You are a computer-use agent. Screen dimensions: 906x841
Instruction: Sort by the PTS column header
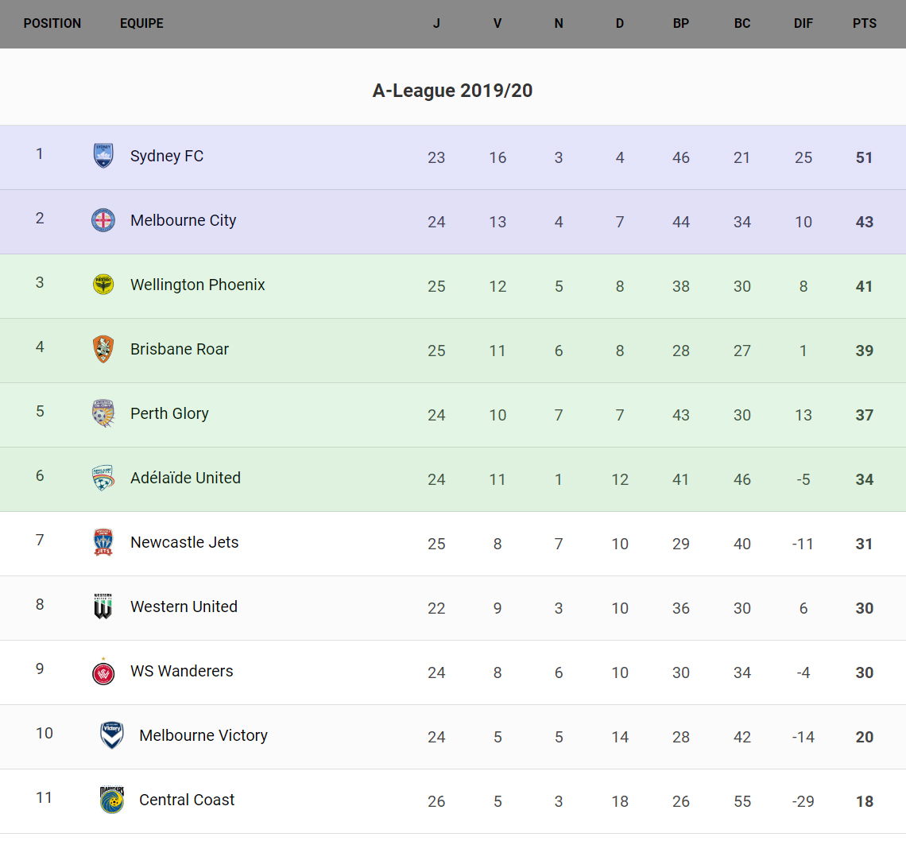pyautogui.click(x=865, y=24)
